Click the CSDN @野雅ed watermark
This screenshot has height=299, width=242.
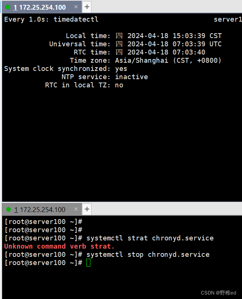pyautogui.click(x=218, y=293)
